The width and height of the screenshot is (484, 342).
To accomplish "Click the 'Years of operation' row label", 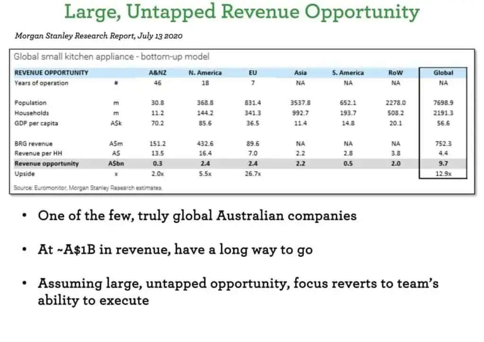I will coord(42,83).
